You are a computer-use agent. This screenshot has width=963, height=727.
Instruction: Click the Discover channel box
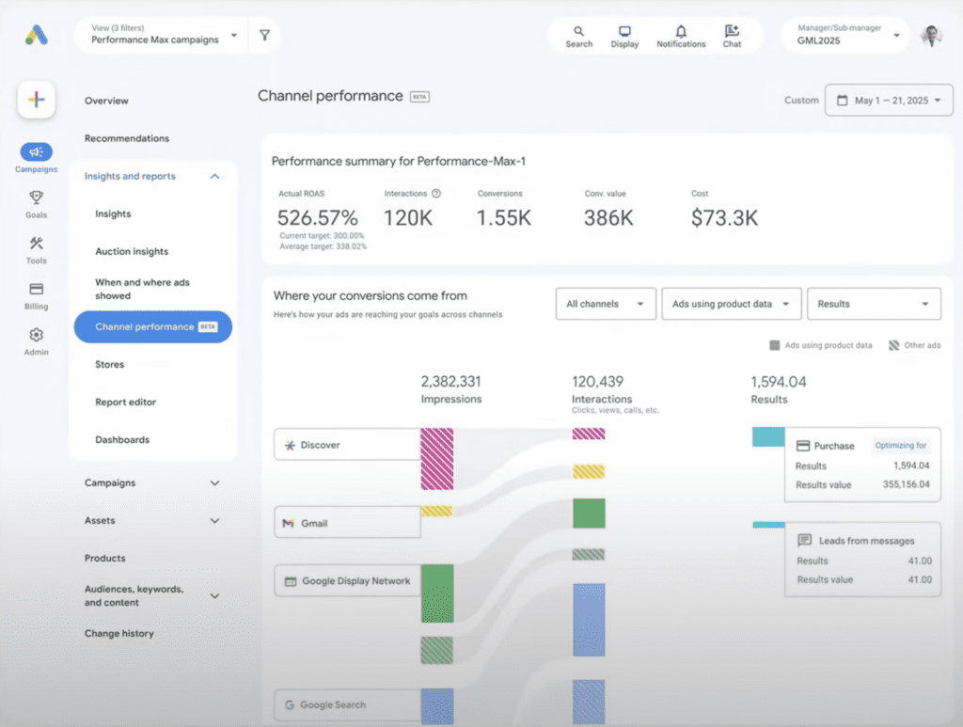347,445
